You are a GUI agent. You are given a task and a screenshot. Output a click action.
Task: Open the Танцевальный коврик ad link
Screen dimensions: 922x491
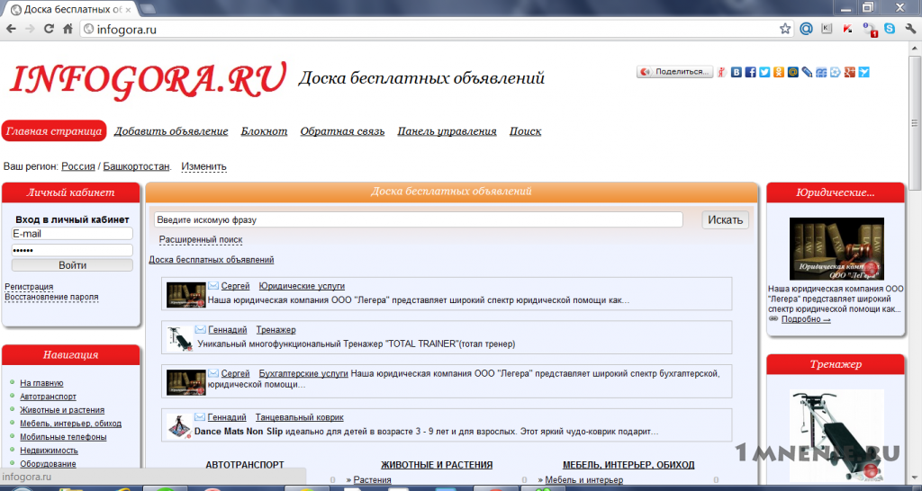299,417
